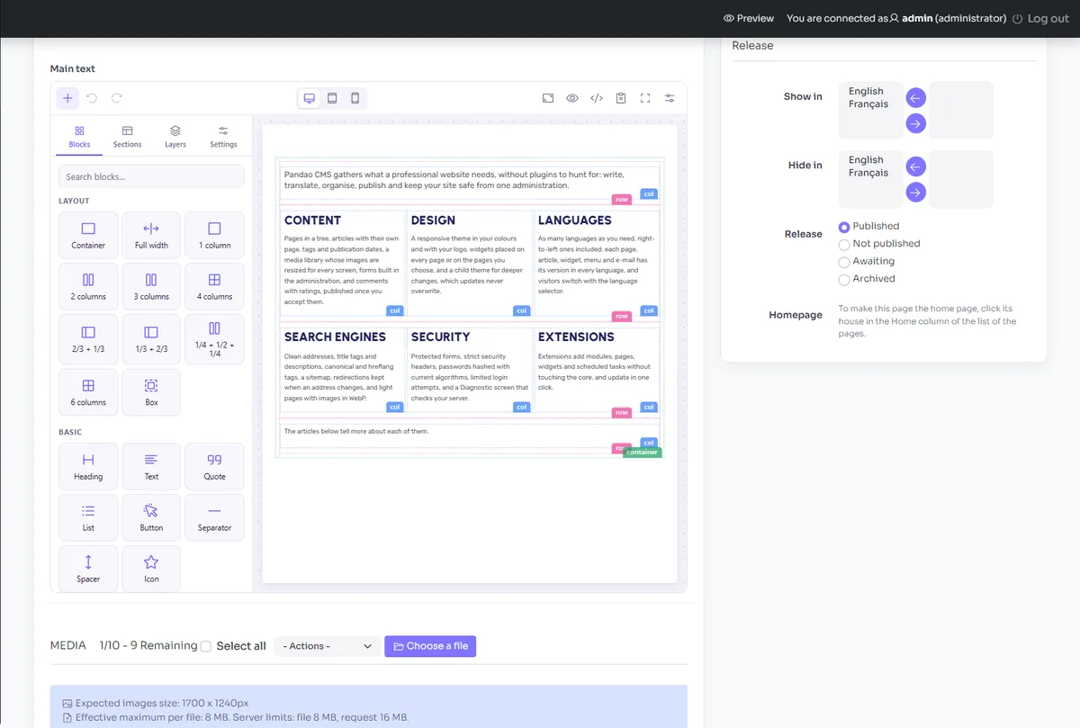Select the 1 column layout block
Viewport: 1080px width, 728px height.
[x=214, y=235]
